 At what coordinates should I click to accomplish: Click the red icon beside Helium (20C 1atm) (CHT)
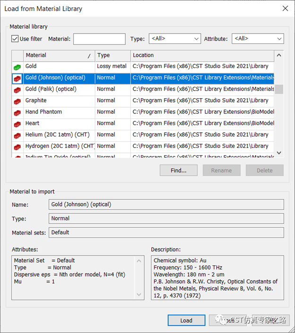17,136
